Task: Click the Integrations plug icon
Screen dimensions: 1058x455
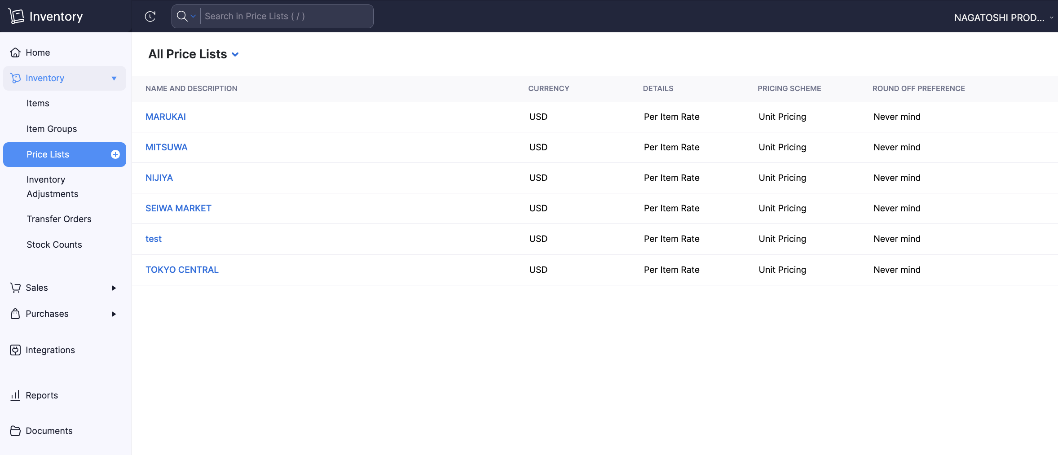Action: pos(15,350)
